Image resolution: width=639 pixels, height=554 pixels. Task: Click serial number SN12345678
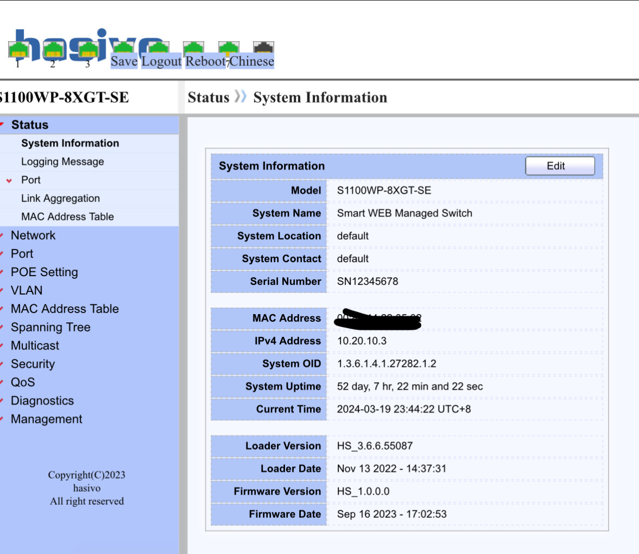coord(367,281)
